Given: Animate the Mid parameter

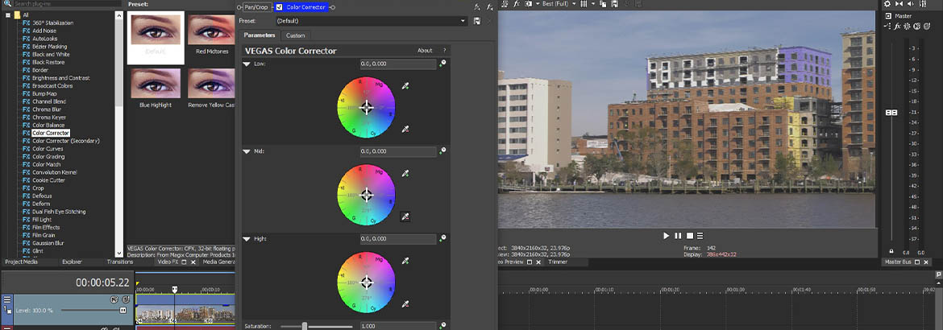Looking at the screenshot, I should pos(442,151).
